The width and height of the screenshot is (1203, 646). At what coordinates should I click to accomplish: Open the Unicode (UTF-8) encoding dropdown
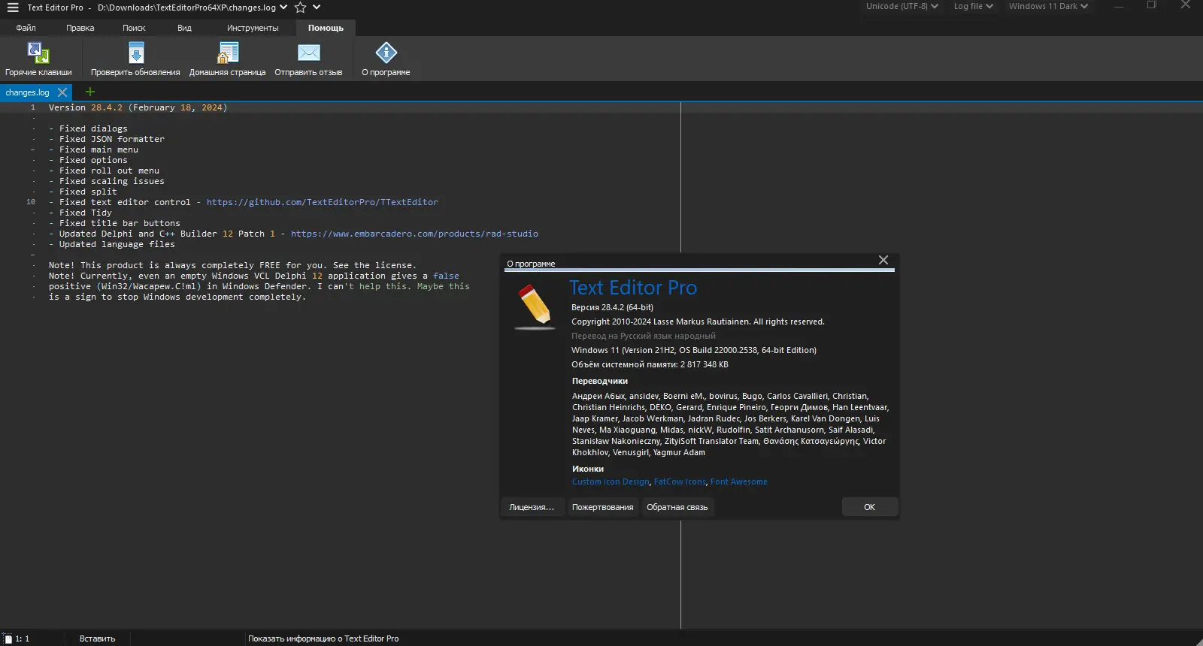click(x=901, y=6)
